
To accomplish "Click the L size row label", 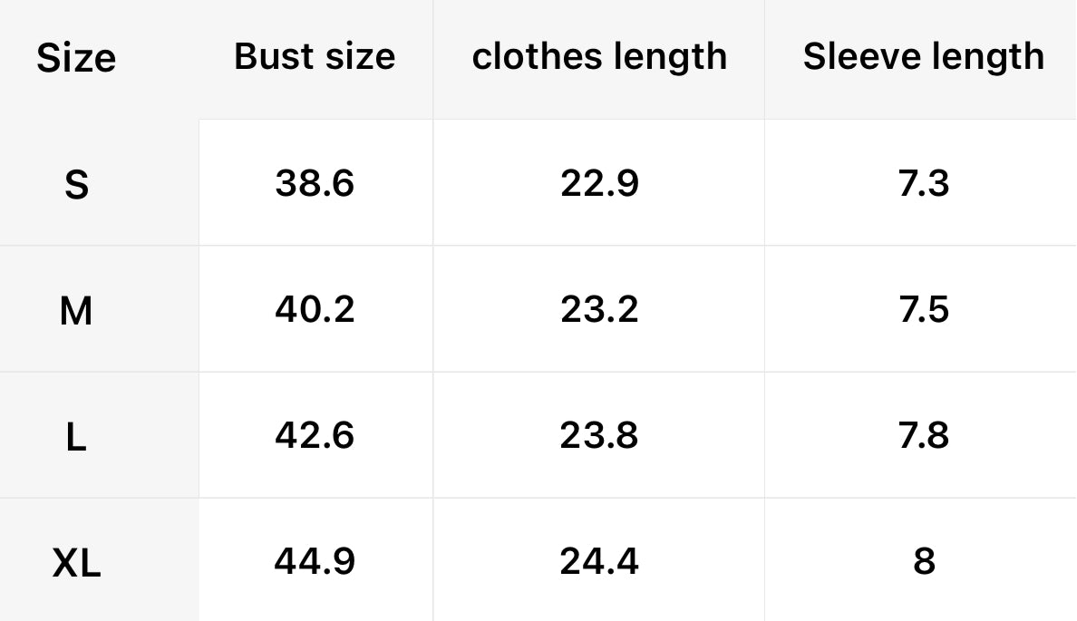I will pos(76,439).
